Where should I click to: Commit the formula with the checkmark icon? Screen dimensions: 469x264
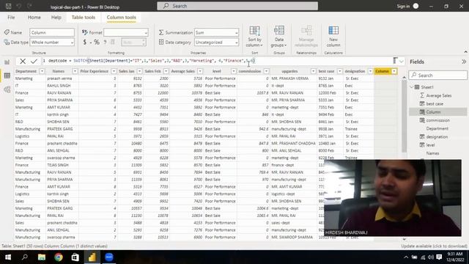coord(34,62)
